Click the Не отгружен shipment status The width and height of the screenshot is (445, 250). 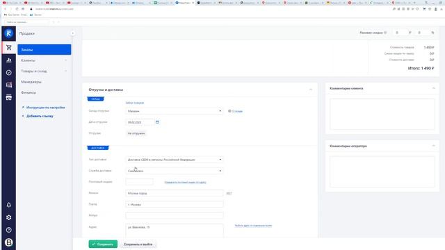tap(136, 133)
